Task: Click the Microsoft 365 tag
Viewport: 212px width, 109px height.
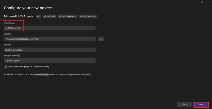Action: click(49, 16)
